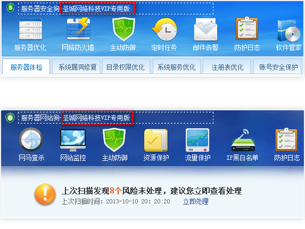Switch to the 目录权限优化 tab
Screen dimensions: 305x229
tap(126, 67)
